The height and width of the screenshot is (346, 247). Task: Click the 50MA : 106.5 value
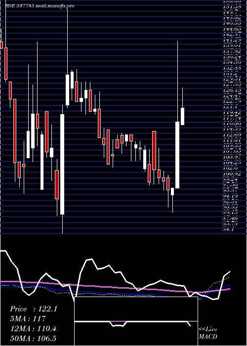point(33,338)
